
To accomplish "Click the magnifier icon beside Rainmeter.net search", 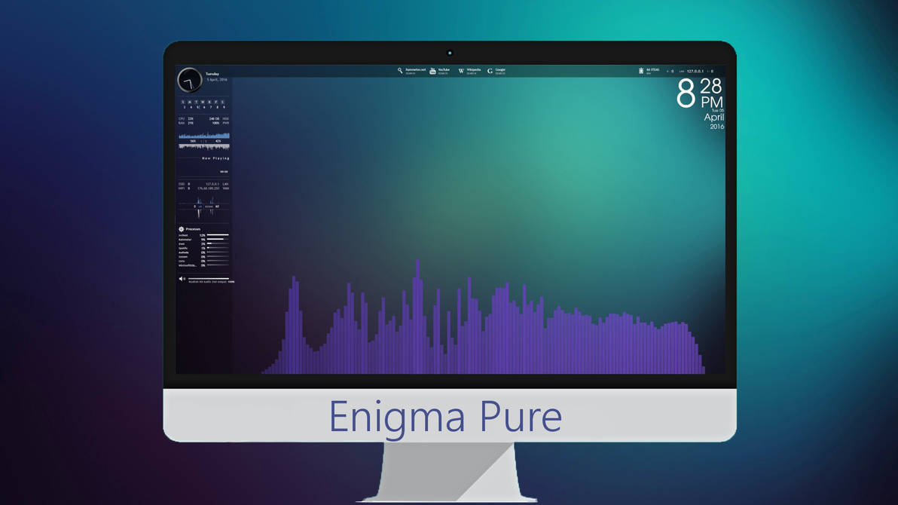I will click(400, 70).
